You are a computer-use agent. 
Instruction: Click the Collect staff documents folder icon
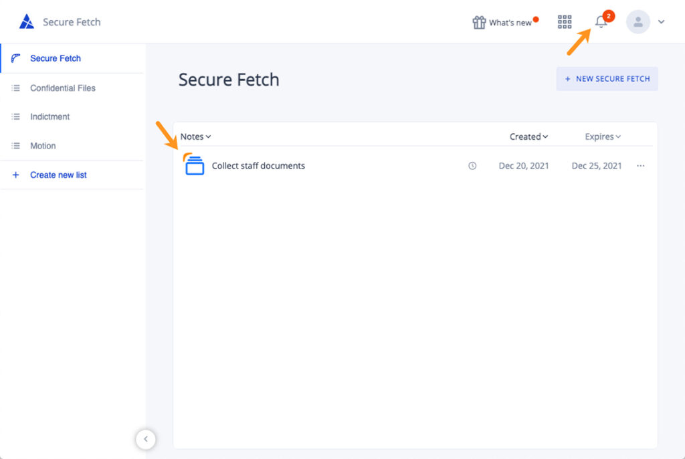point(193,165)
